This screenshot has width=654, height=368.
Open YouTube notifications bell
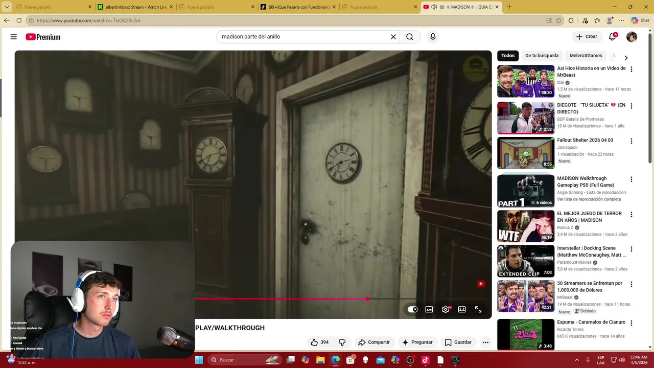pos(612,37)
